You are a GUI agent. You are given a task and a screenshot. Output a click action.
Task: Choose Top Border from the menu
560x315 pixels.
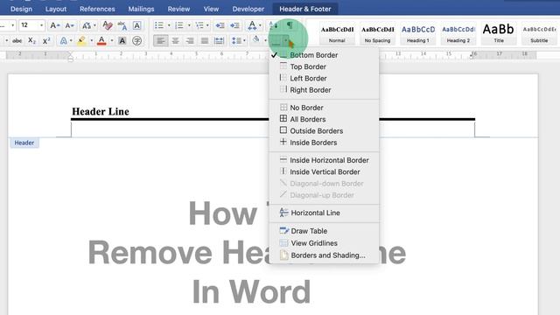pos(324,66)
